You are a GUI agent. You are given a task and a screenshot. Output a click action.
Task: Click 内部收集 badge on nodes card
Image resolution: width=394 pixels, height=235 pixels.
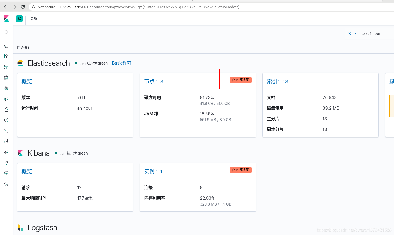click(x=240, y=80)
